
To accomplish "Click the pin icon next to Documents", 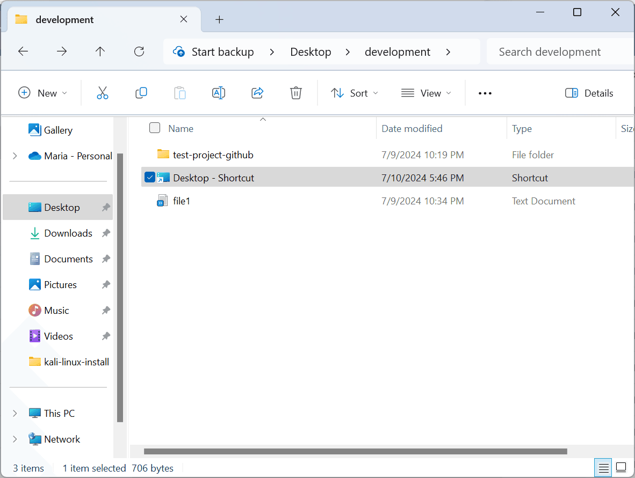I will [x=106, y=259].
